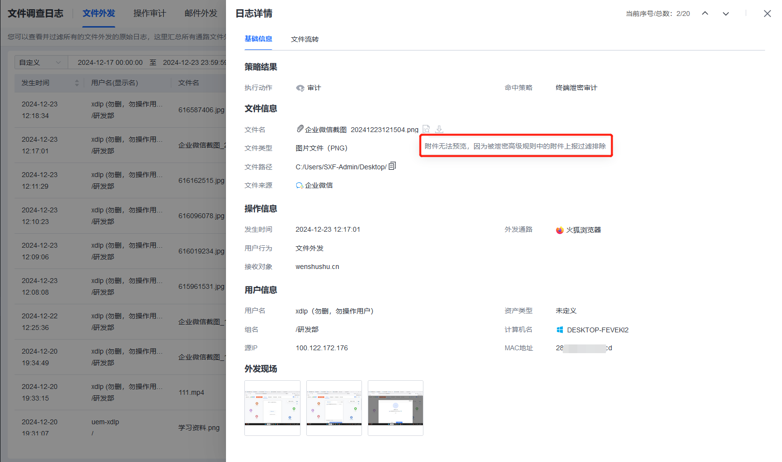Screen dimensions: 782x462
Task: Click the attachment preview icon beside the filename
Action: click(426, 129)
